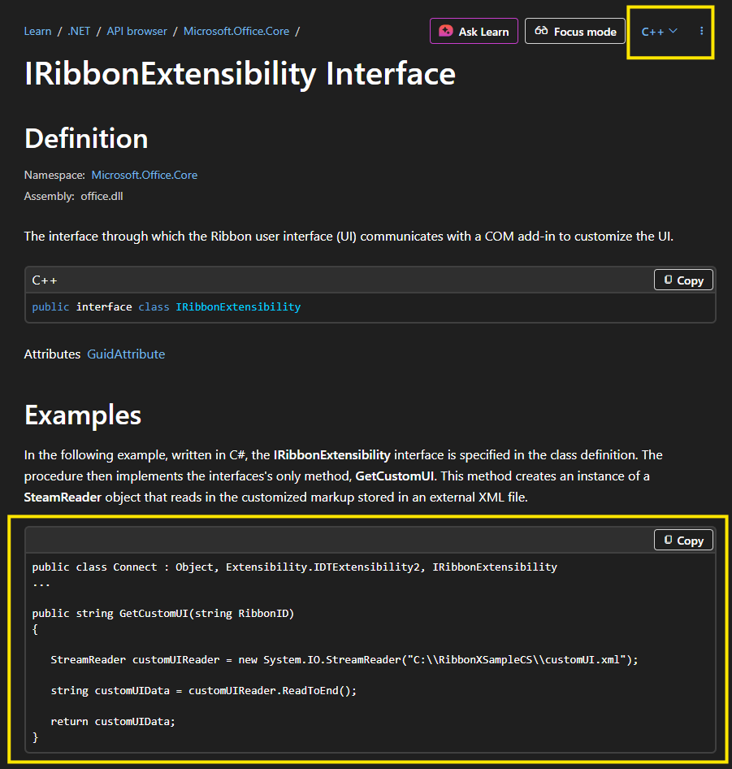The width and height of the screenshot is (732, 769).
Task: Open the three-dot more options menu
Action: pos(702,32)
